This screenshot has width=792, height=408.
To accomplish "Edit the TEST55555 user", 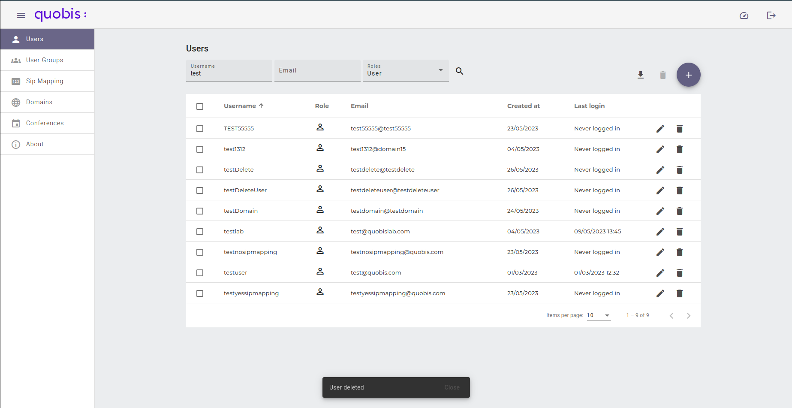I will 660,129.
